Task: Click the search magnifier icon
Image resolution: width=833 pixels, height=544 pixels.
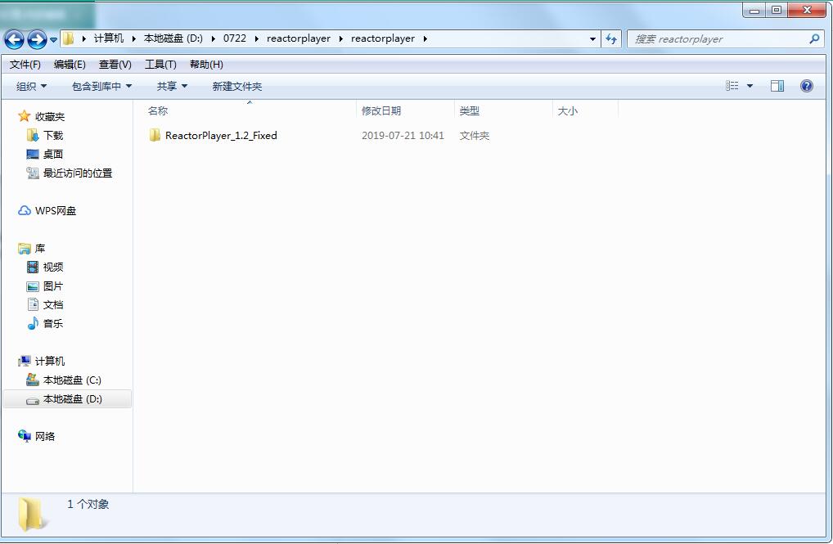Action: coord(814,38)
